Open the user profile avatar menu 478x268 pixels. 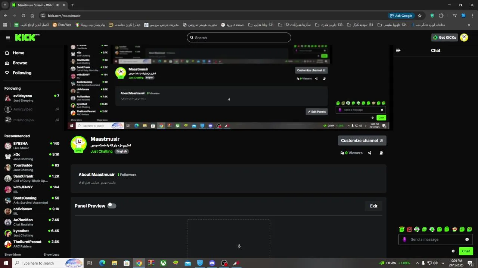coord(464,38)
